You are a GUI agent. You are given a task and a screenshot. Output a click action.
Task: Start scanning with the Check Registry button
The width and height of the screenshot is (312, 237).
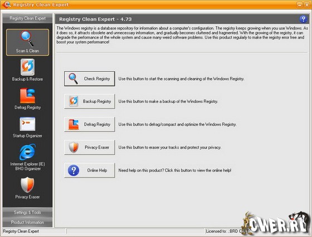pos(89,78)
